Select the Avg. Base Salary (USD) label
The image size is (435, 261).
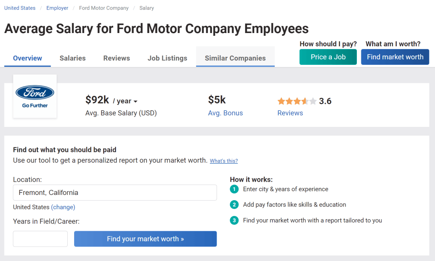pyautogui.click(x=121, y=113)
